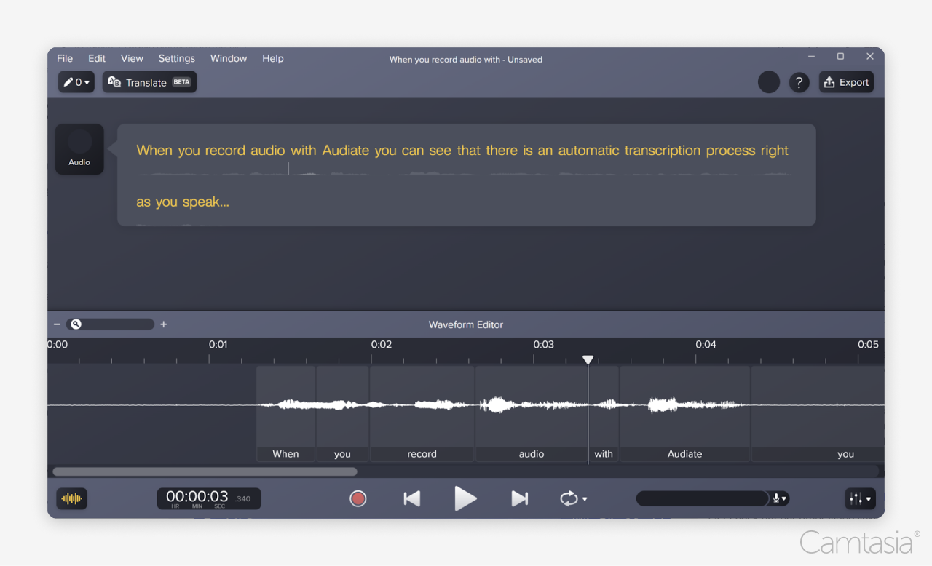
Task: Select the "Audiate" word segment in the waveform
Action: click(684, 413)
